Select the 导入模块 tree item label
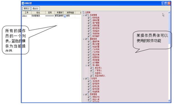The width and height of the screenshot is (174, 105). 96,65
